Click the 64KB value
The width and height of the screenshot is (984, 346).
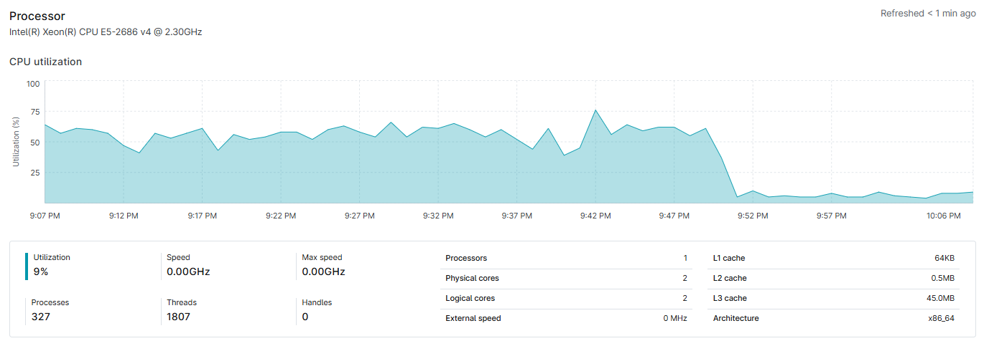click(944, 258)
